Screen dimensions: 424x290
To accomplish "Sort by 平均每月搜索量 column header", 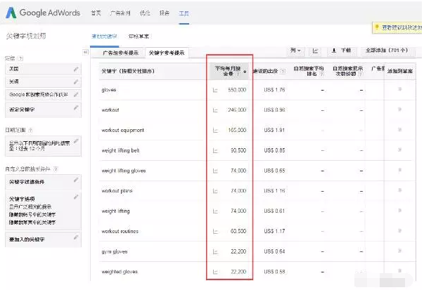I will tap(229, 70).
